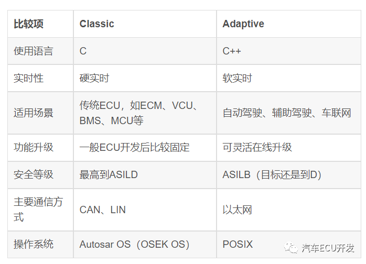Image resolution: width=366 pixels, height=264 pixels.
Task: Click the C++ cell under Adaptive
Action: (289, 51)
